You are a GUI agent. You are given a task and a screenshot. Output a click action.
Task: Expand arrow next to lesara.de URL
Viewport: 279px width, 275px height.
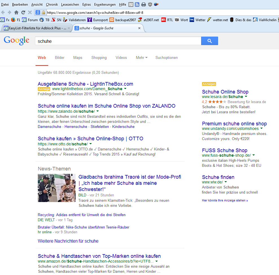246,97
